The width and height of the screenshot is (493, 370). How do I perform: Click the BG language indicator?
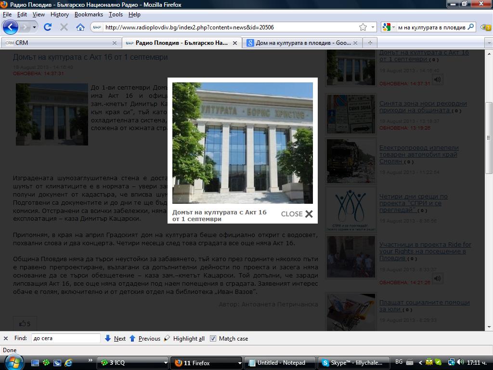tap(399, 362)
